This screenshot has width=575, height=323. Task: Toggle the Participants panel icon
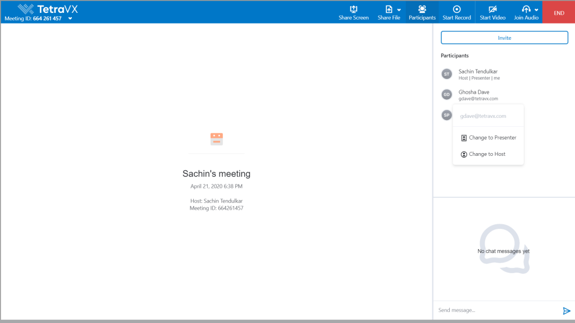[x=422, y=9]
